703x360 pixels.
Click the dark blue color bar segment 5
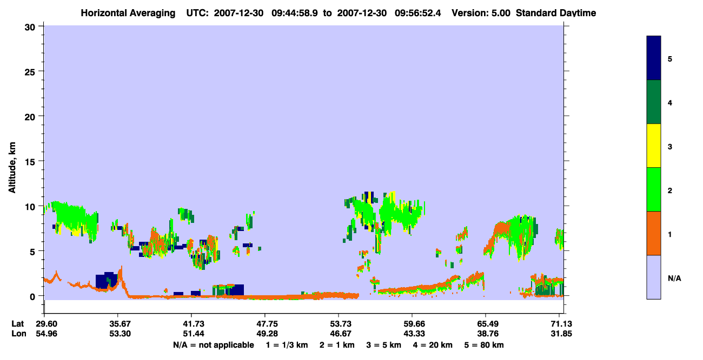(x=654, y=58)
